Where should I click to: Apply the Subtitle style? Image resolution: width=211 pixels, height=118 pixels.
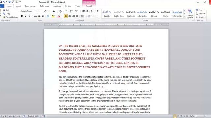107,14
